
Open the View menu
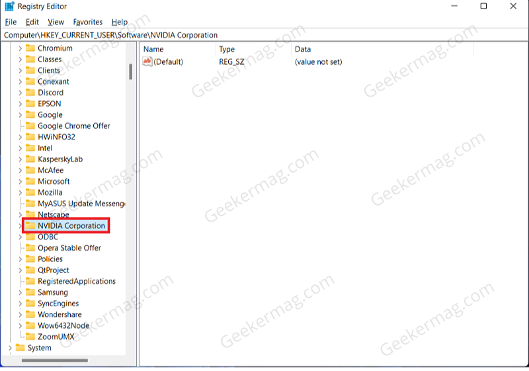tap(56, 22)
